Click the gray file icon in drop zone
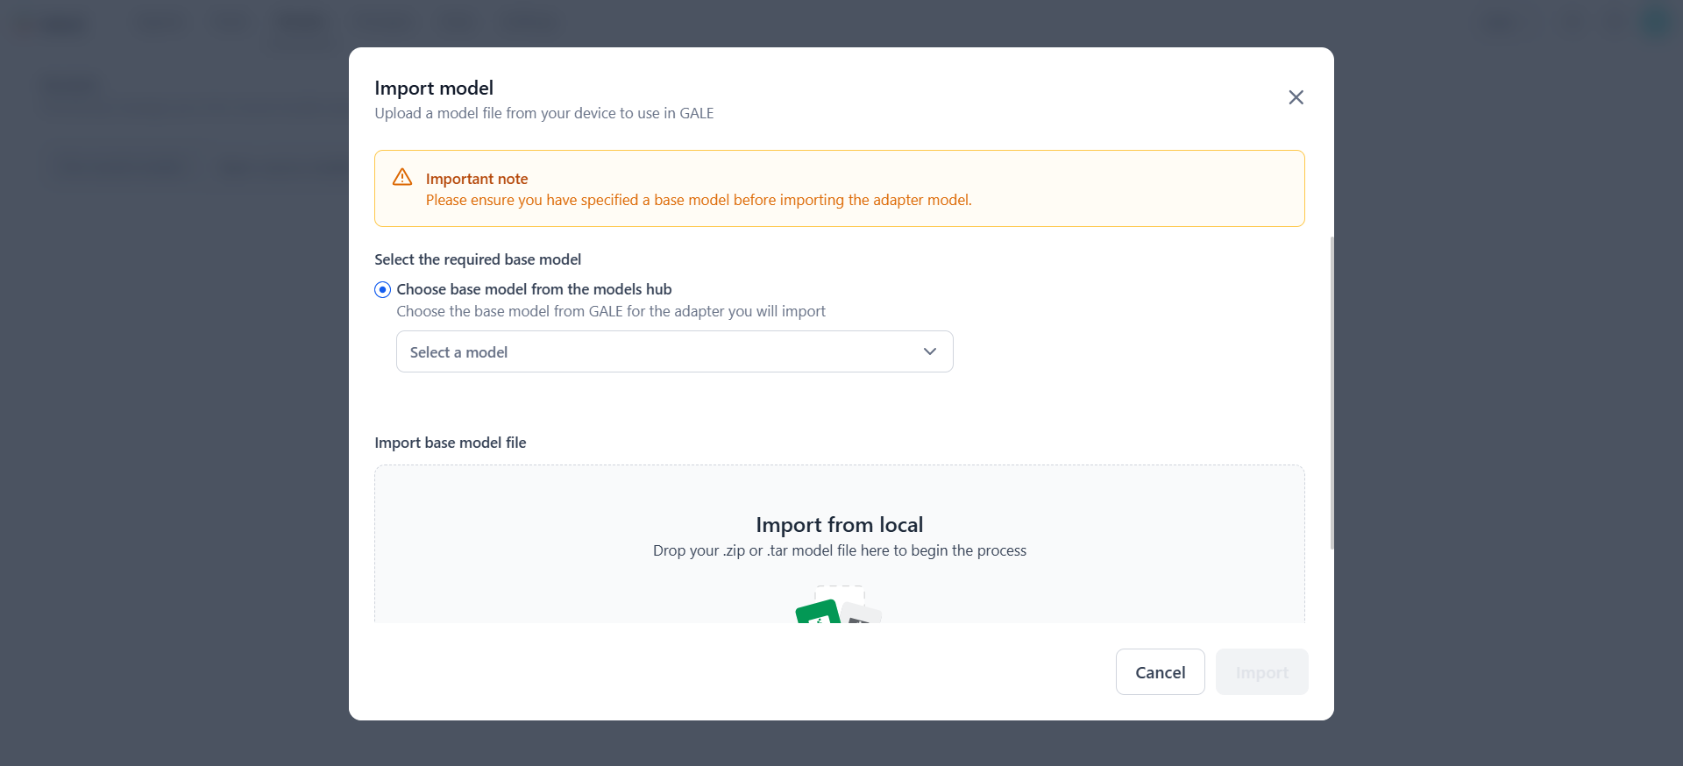 [863, 614]
